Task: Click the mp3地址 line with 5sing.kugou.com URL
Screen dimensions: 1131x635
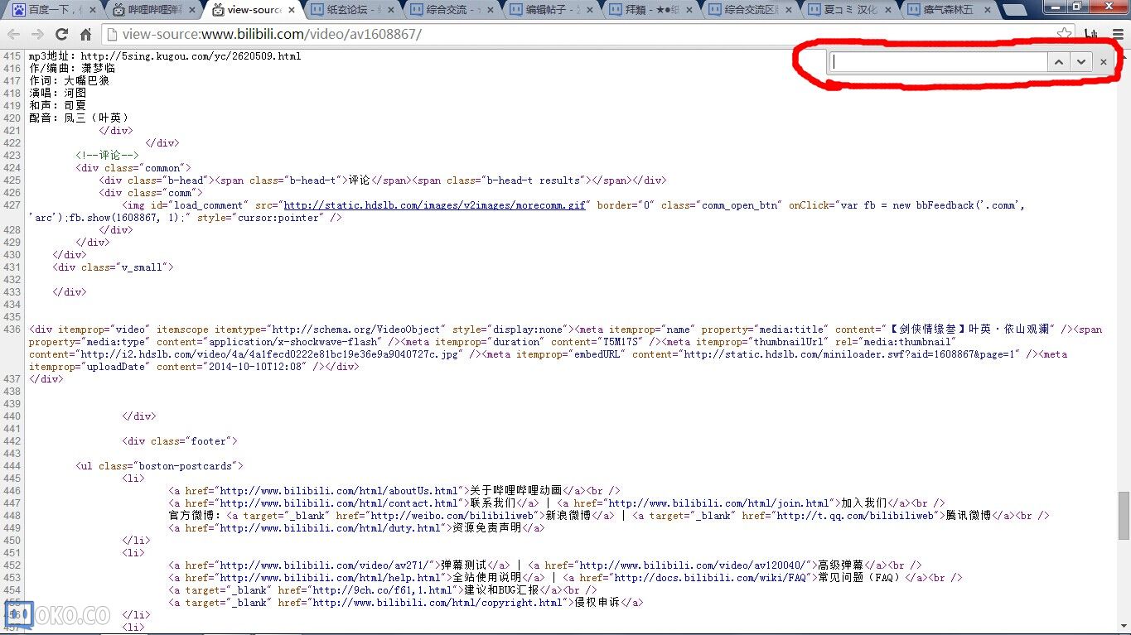Action: pos(165,56)
